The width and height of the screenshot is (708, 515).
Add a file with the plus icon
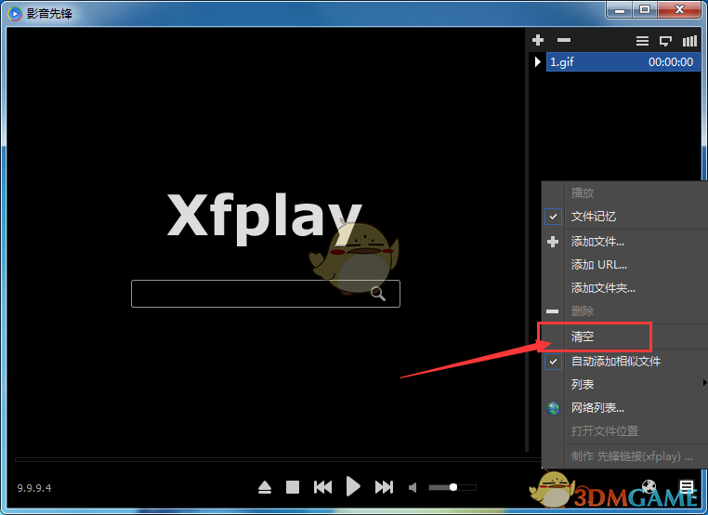click(x=538, y=40)
